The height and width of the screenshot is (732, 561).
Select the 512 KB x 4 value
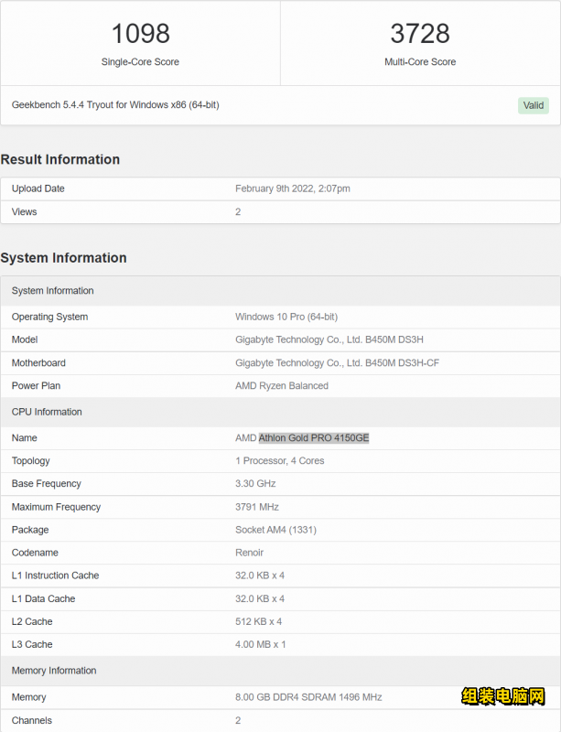coord(258,622)
